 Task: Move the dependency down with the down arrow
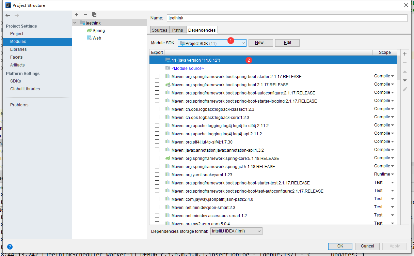point(405,80)
